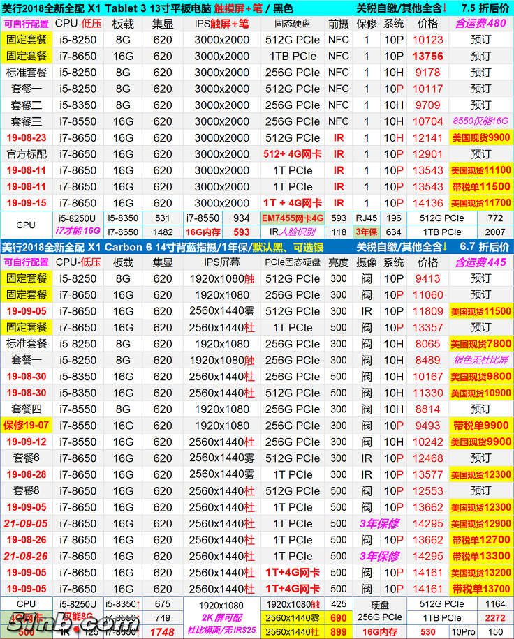Select the '带税单12700' cell
Viewport: 514px width, 639px height.
tap(480, 540)
